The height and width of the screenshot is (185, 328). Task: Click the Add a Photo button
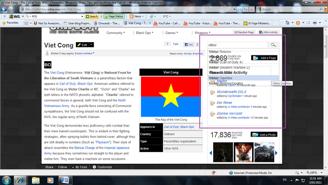point(264,135)
